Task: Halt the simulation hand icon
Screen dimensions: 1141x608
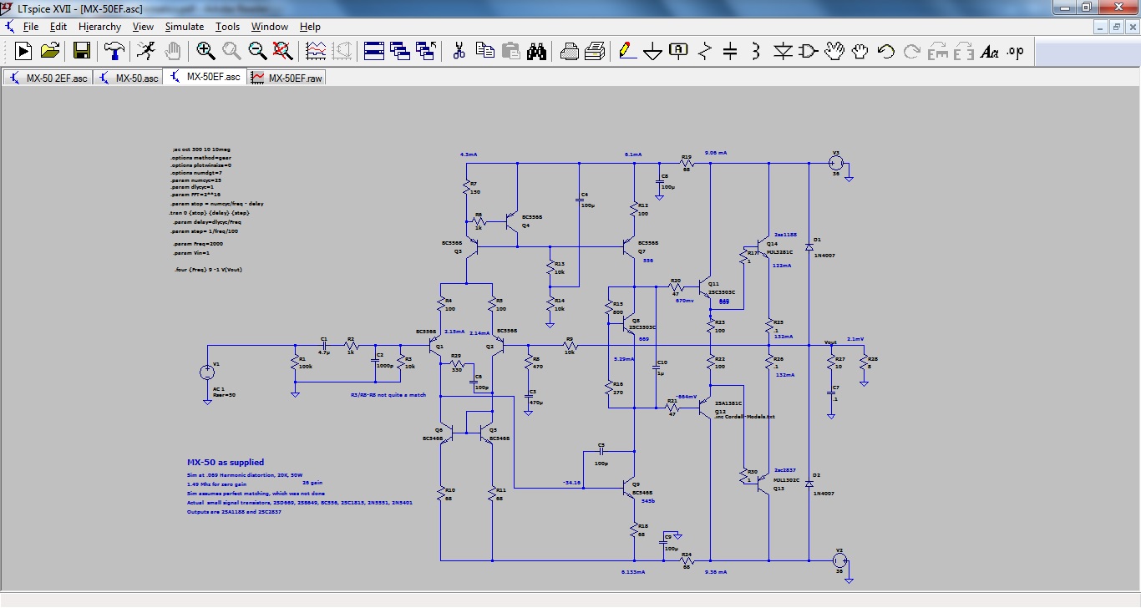Action: coord(172,51)
